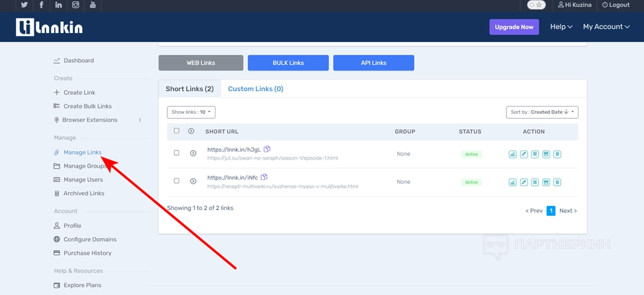The image size is (644, 295).
Task: Open Create Link in the sidebar
Action: click(x=75, y=92)
